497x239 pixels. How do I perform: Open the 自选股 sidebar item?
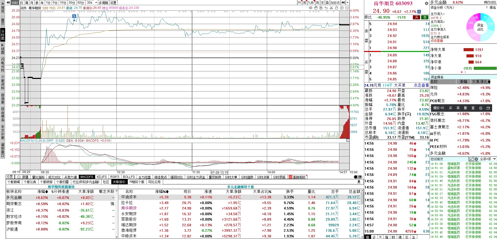tap(3, 99)
